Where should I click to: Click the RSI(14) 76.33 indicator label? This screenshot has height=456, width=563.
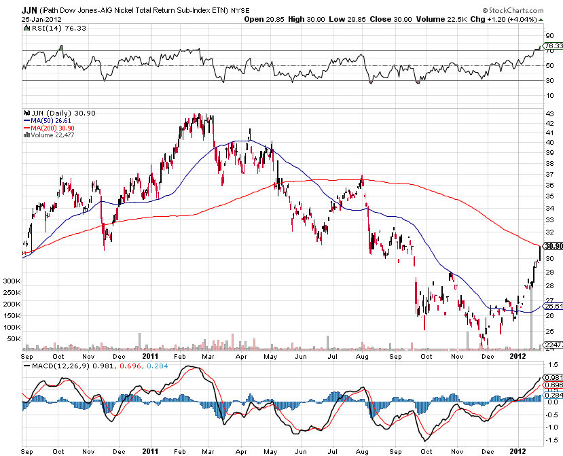point(59,28)
